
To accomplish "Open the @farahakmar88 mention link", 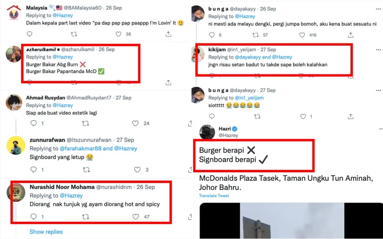I will tap(80, 148).
